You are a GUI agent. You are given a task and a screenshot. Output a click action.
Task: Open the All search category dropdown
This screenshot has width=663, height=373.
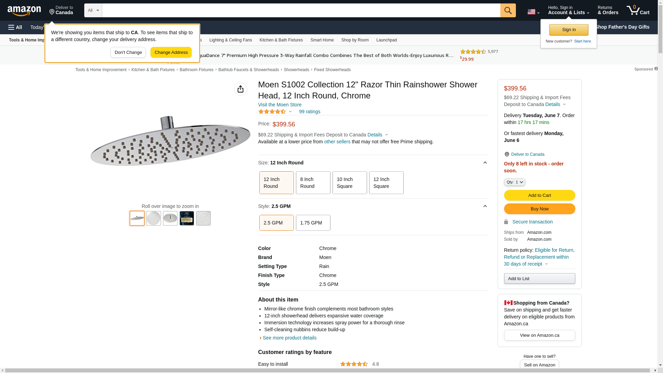[93, 10]
